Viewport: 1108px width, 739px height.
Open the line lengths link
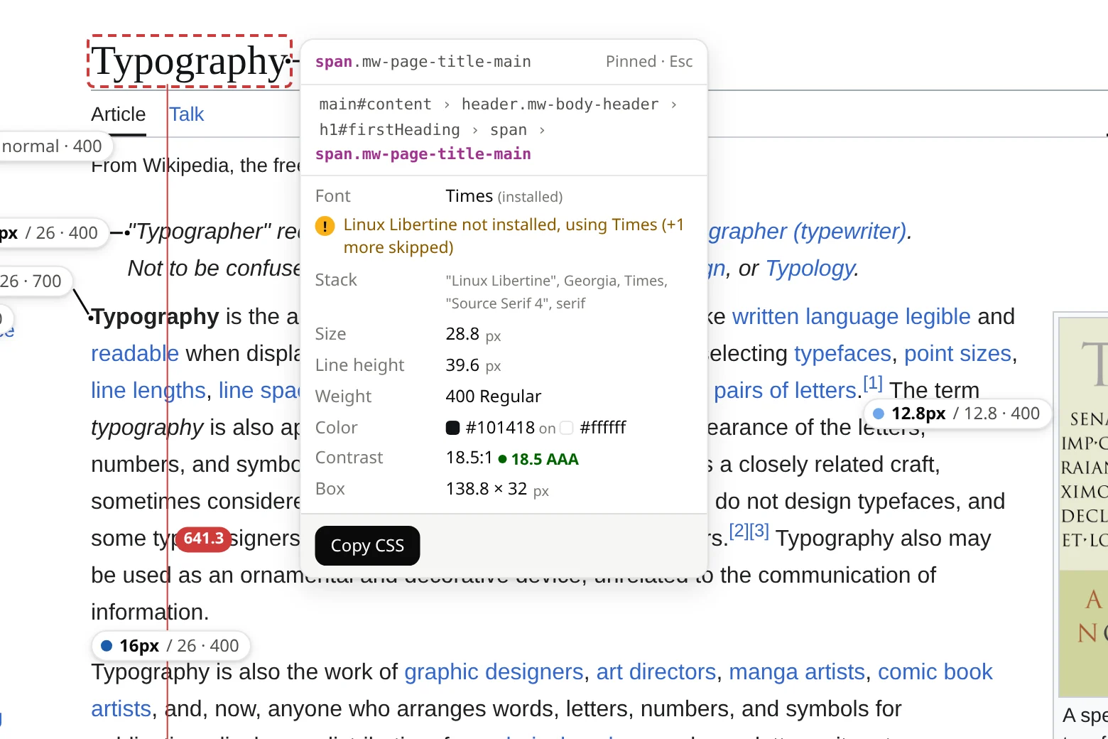point(148,390)
